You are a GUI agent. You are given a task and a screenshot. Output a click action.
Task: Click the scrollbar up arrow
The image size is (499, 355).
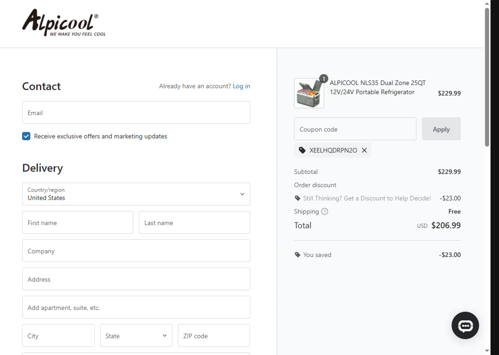[x=487, y=4]
